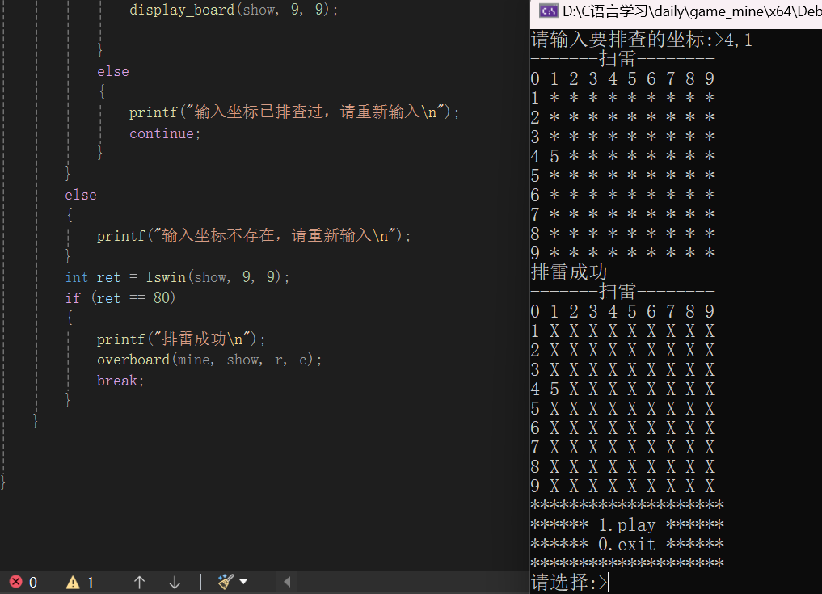822x594 pixels.
Task: Click the console prompt '请选择:>'
Action: (569, 583)
